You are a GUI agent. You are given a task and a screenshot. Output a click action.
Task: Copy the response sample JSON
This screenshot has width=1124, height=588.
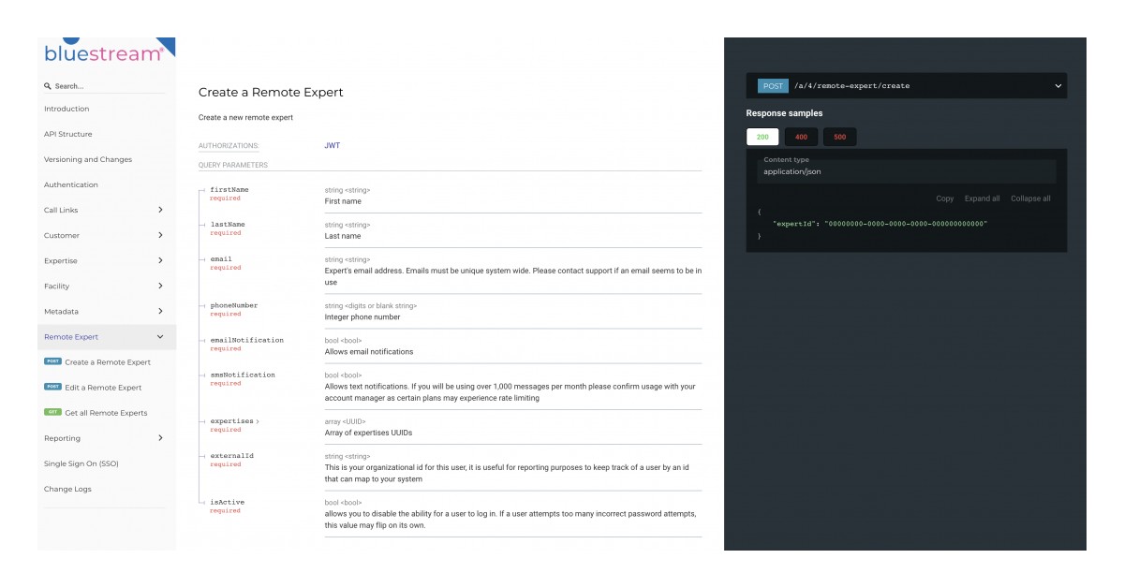click(x=943, y=198)
